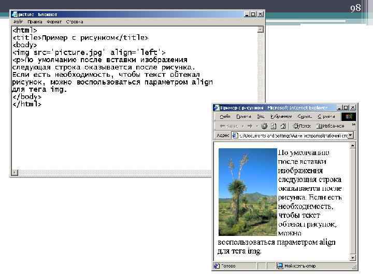Open the Forward history dropdown arrow
The height and width of the screenshot is (280, 373).
257,126
